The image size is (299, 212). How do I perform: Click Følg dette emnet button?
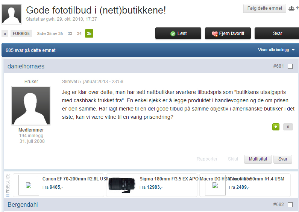pyautogui.click(x=265, y=8)
